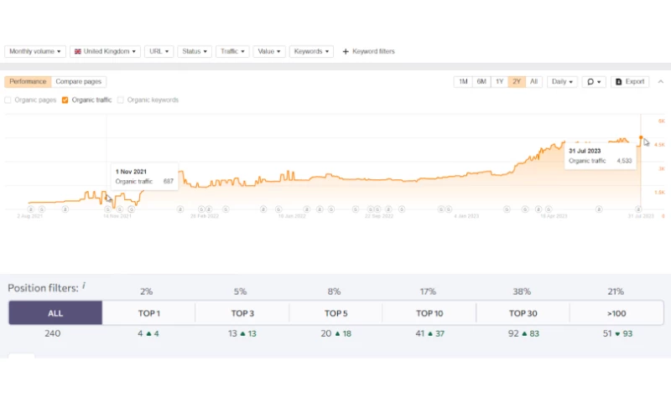Open the annotations comment bubble menu

(x=594, y=82)
